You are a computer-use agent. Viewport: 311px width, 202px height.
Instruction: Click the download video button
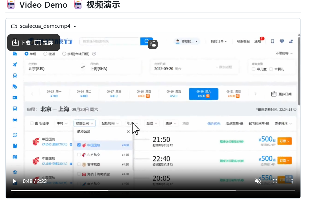[21, 43]
